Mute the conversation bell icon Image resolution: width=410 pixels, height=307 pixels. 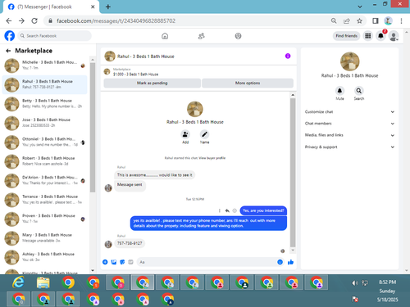pyautogui.click(x=339, y=91)
